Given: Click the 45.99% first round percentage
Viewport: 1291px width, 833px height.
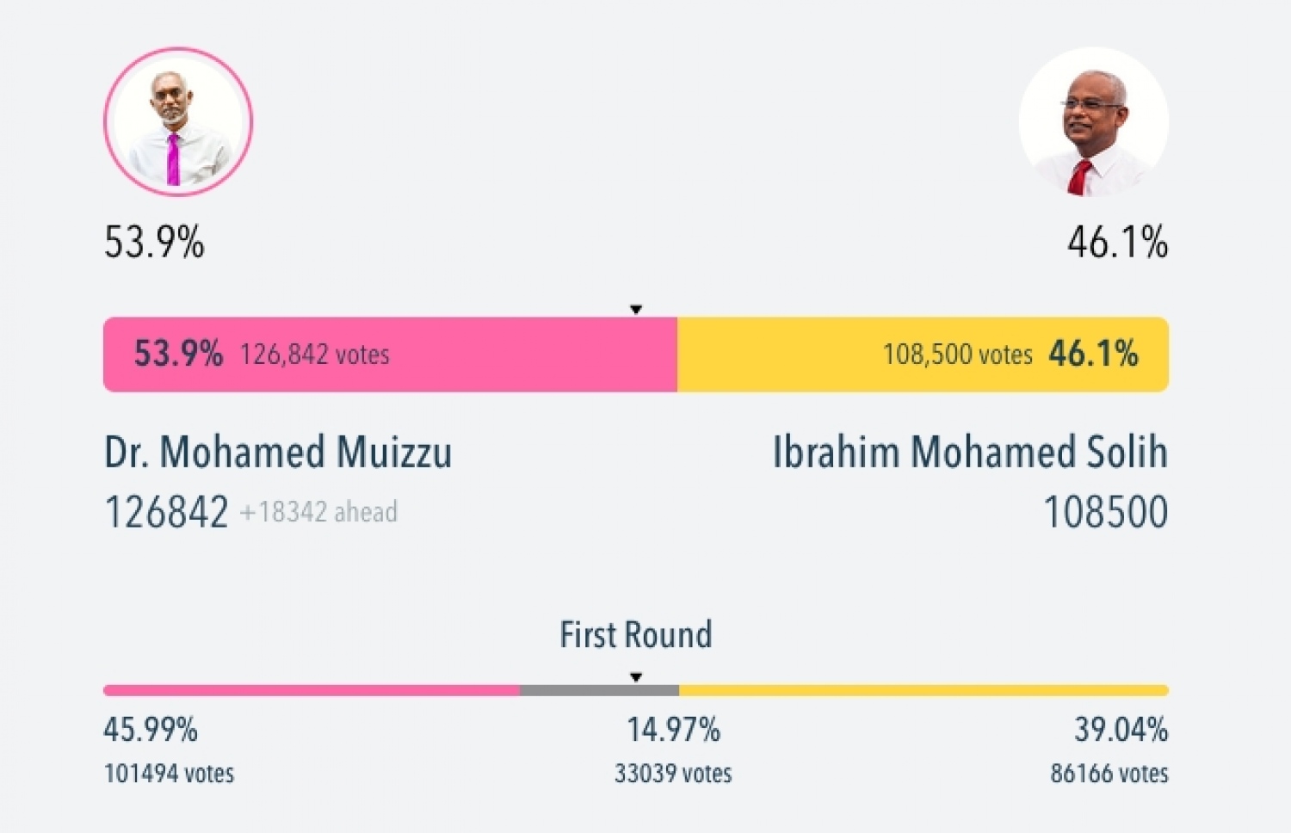Looking at the screenshot, I should click(151, 730).
